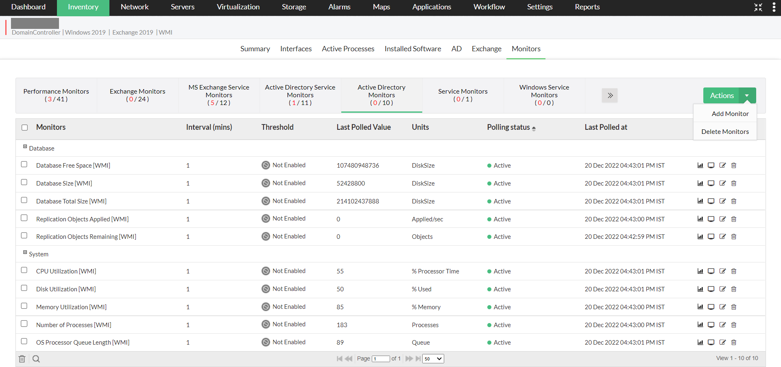Delete the CPU Utilization monitor via trash icon
The width and height of the screenshot is (781, 367).
[x=734, y=271]
